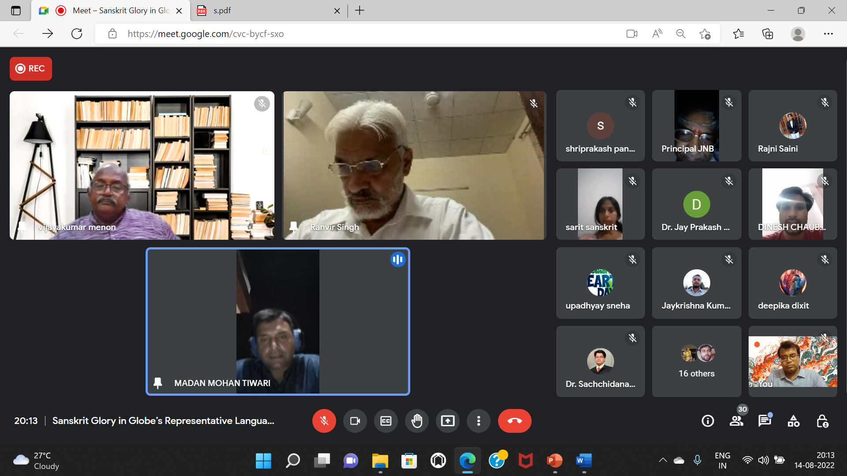Unmute the microphone

pyautogui.click(x=324, y=421)
